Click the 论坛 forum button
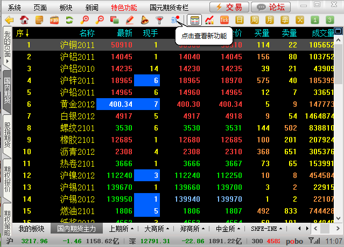 pyautogui.click(x=271, y=8)
